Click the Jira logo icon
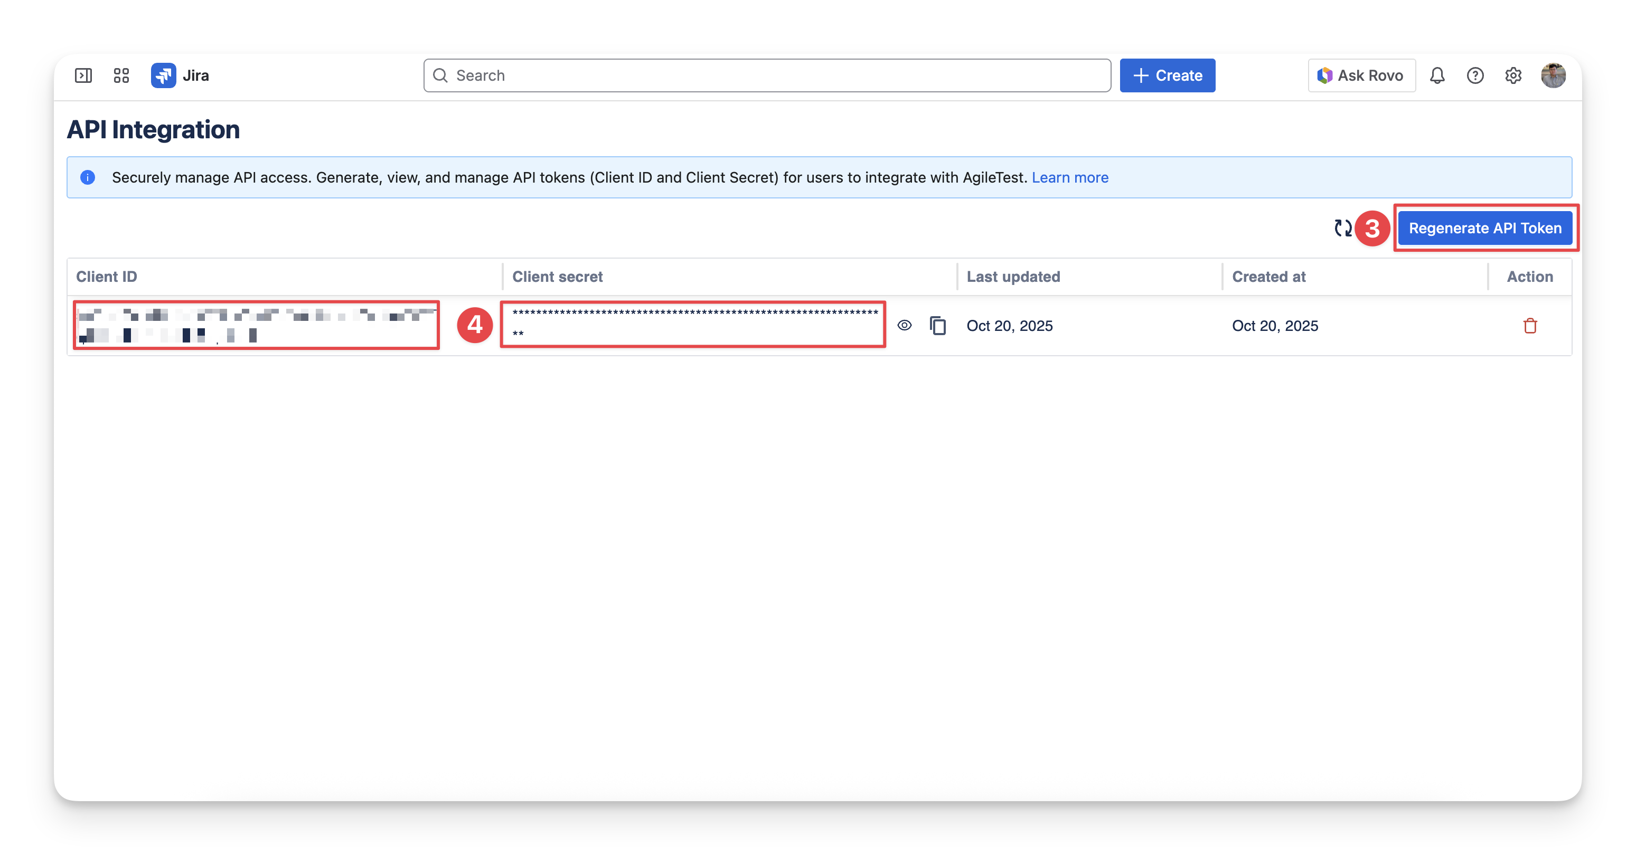 163,75
